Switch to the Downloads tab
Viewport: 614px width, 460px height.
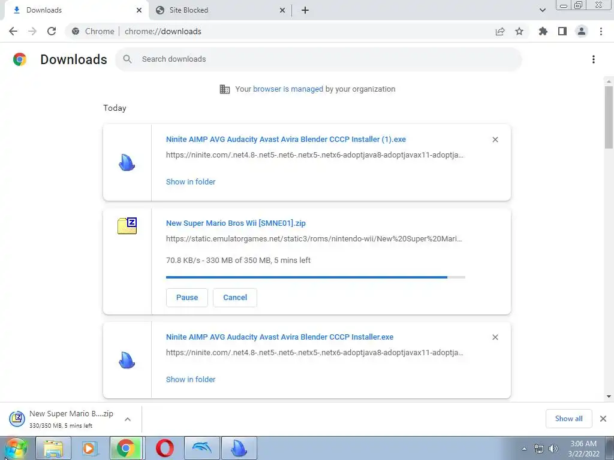coord(76,10)
